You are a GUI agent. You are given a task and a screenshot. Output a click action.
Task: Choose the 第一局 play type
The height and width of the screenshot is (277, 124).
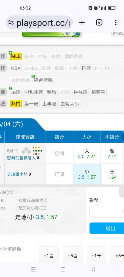click(x=31, y=104)
